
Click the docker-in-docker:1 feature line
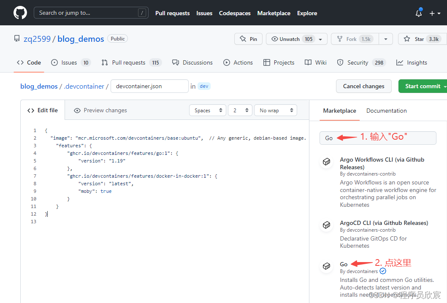point(142,176)
